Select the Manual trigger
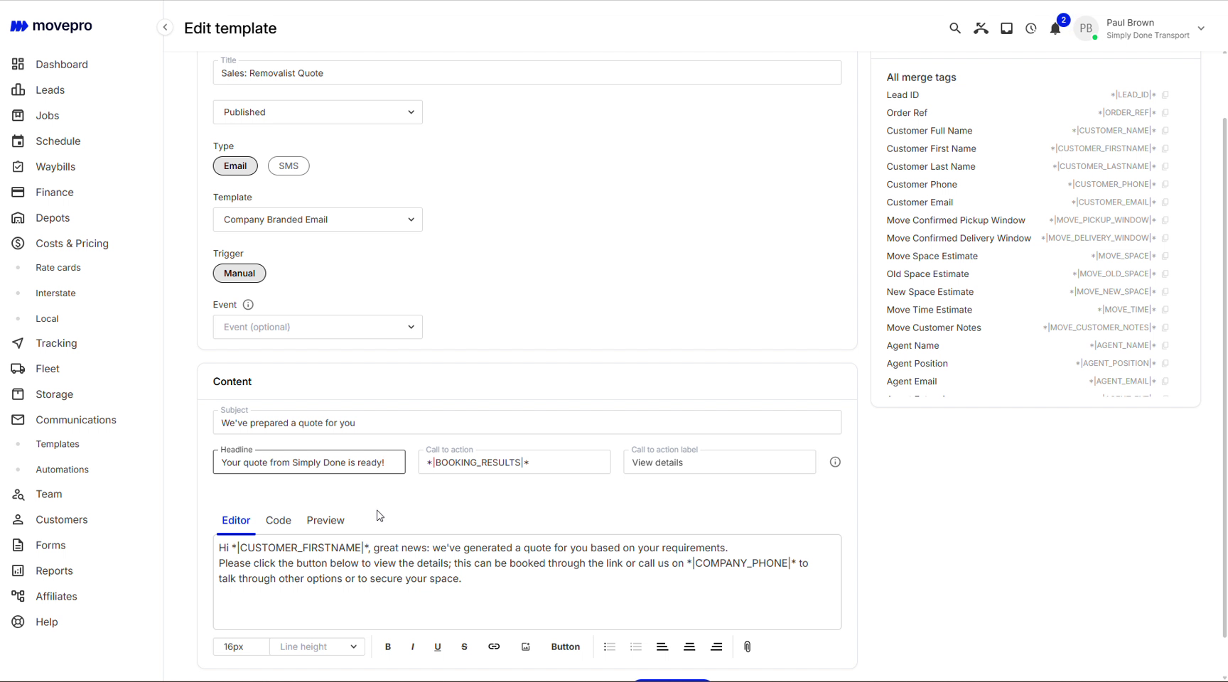 [x=239, y=274]
